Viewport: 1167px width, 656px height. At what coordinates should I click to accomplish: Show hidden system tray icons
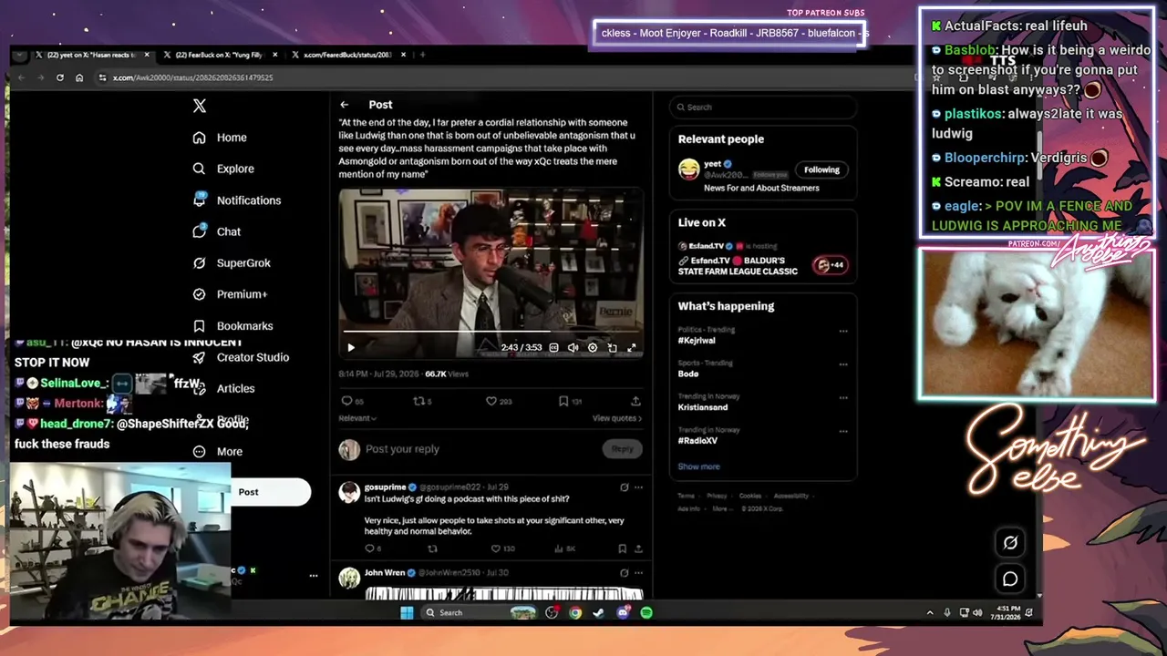click(x=929, y=612)
